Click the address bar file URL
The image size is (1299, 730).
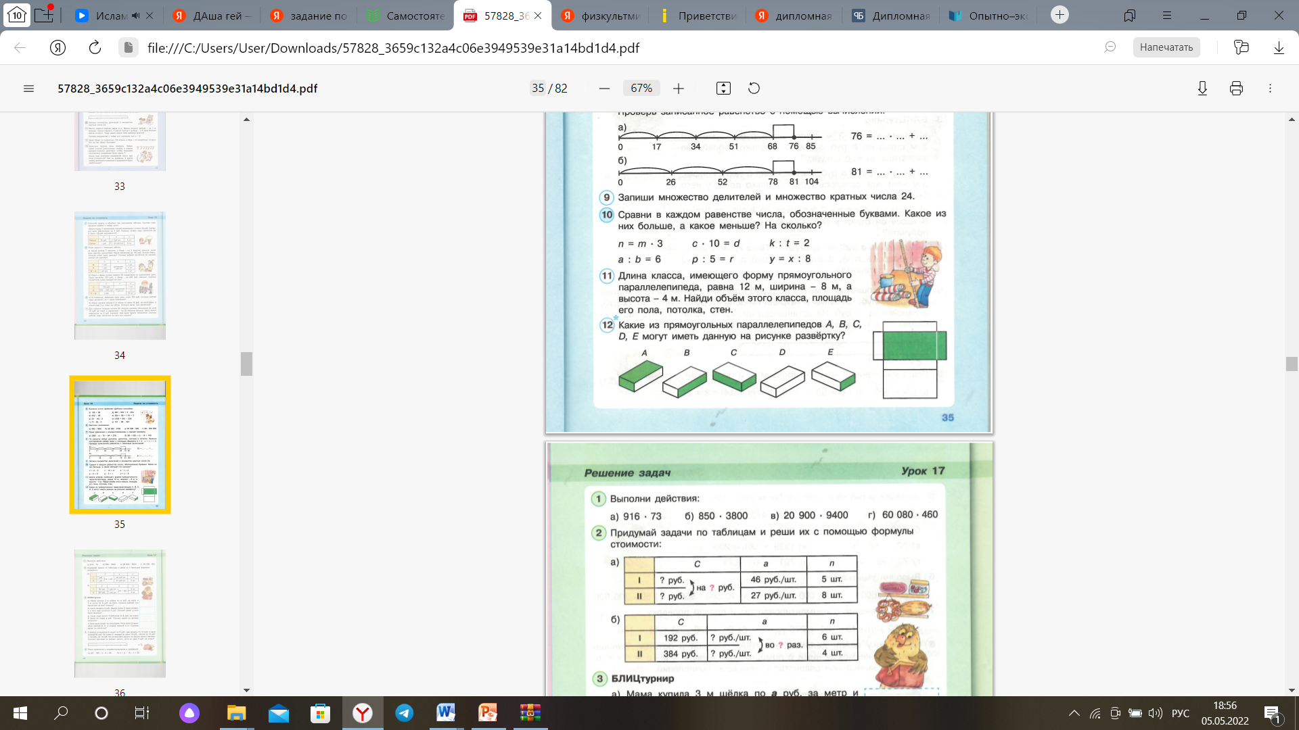coord(393,48)
